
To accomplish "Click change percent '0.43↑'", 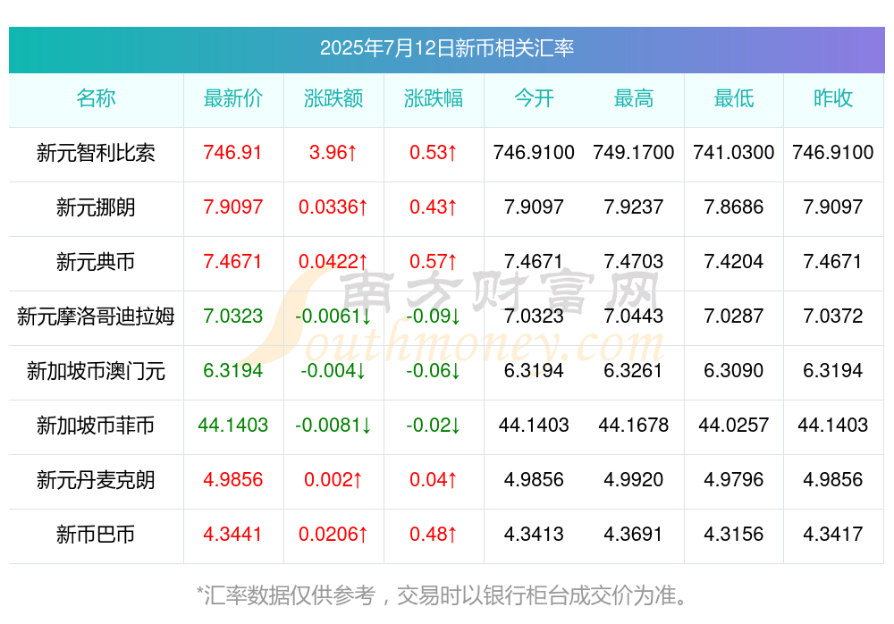I will tap(434, 207).
